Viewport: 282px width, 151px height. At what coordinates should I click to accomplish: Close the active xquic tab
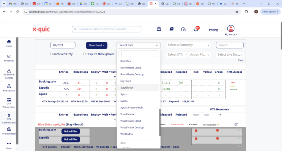156,4
